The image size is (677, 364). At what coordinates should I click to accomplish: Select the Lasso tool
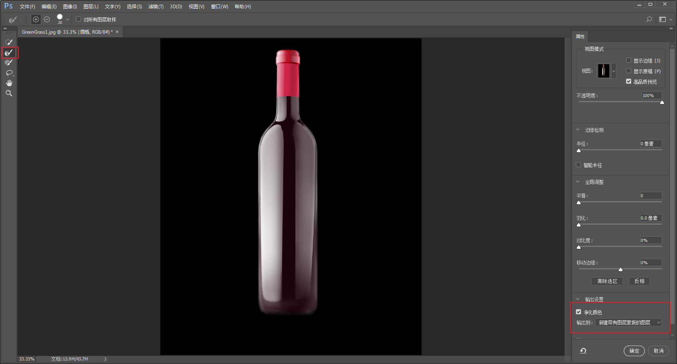[9, 73]
